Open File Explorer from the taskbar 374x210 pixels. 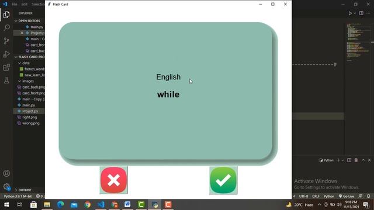pos(47,205)
